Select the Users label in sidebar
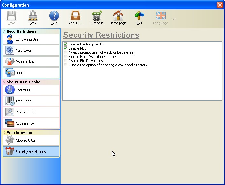This screenshot has height=185, width=225. pyautogui.click(x=20, y=73)
